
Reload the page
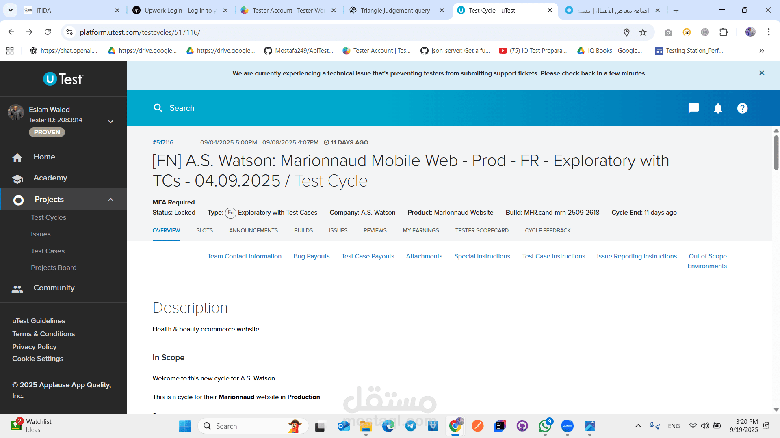tap(48, 32)
